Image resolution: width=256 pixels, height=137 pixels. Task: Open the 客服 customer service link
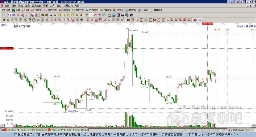230,2
